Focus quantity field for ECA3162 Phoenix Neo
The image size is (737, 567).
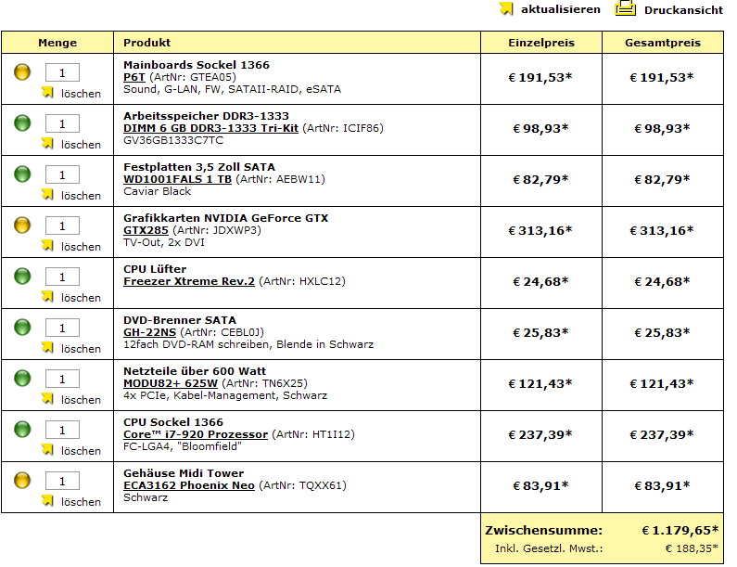click(x=62, y=482)
